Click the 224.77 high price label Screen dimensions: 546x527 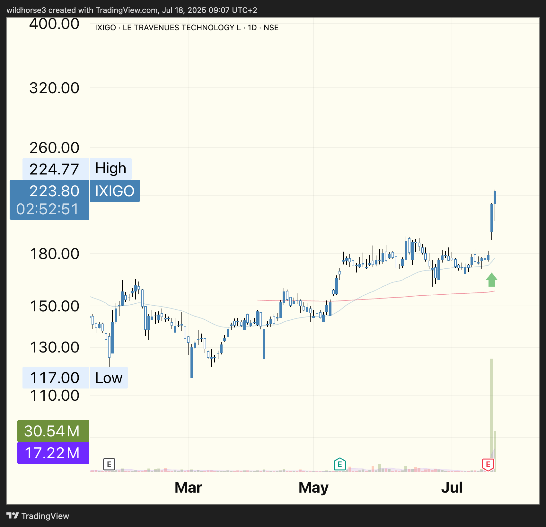click(x=56, y=169)
